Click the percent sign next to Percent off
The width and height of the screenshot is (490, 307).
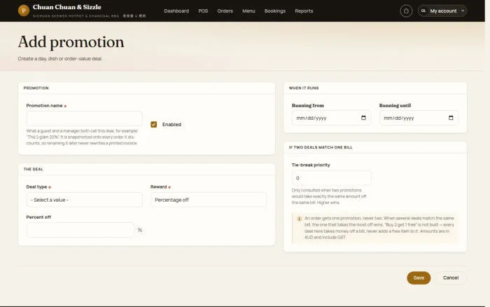140,230
